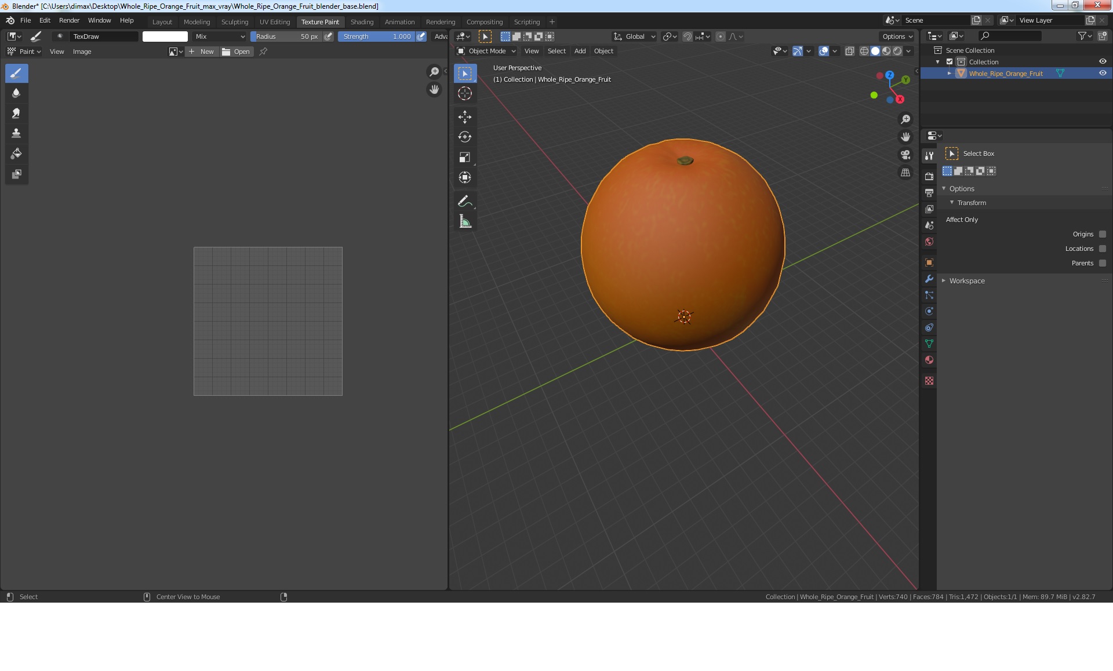Switch to the Shading workspace tab
This screenshot has width=1113, height=671.
pos(362,22)
